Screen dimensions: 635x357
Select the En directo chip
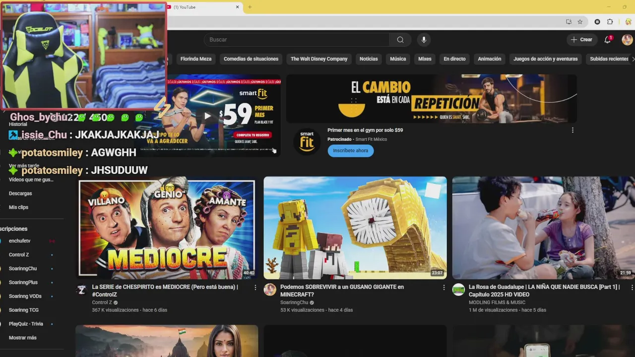click(454, 59)
